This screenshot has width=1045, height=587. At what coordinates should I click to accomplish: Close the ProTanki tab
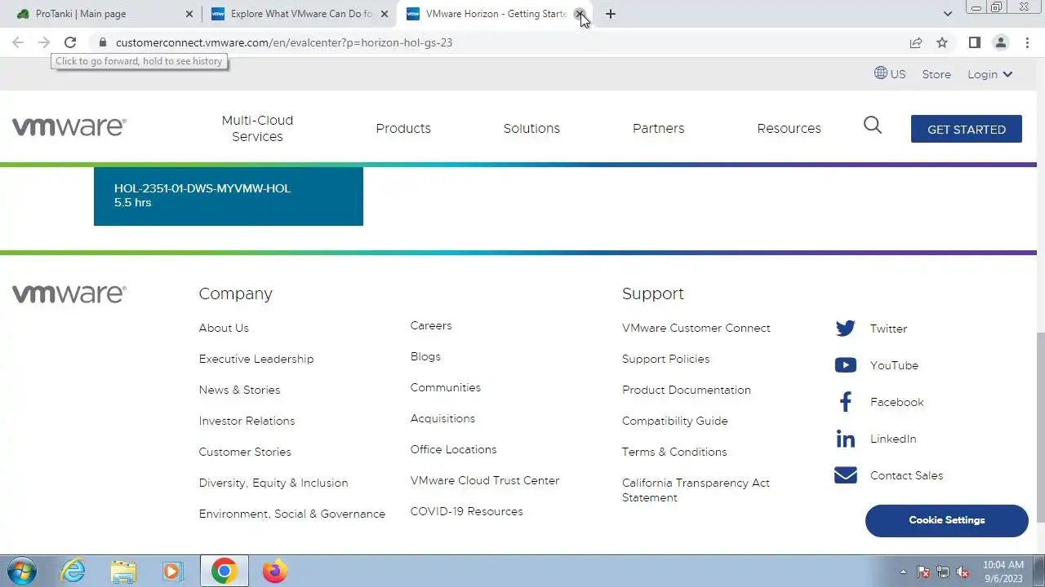click(189, 14)
